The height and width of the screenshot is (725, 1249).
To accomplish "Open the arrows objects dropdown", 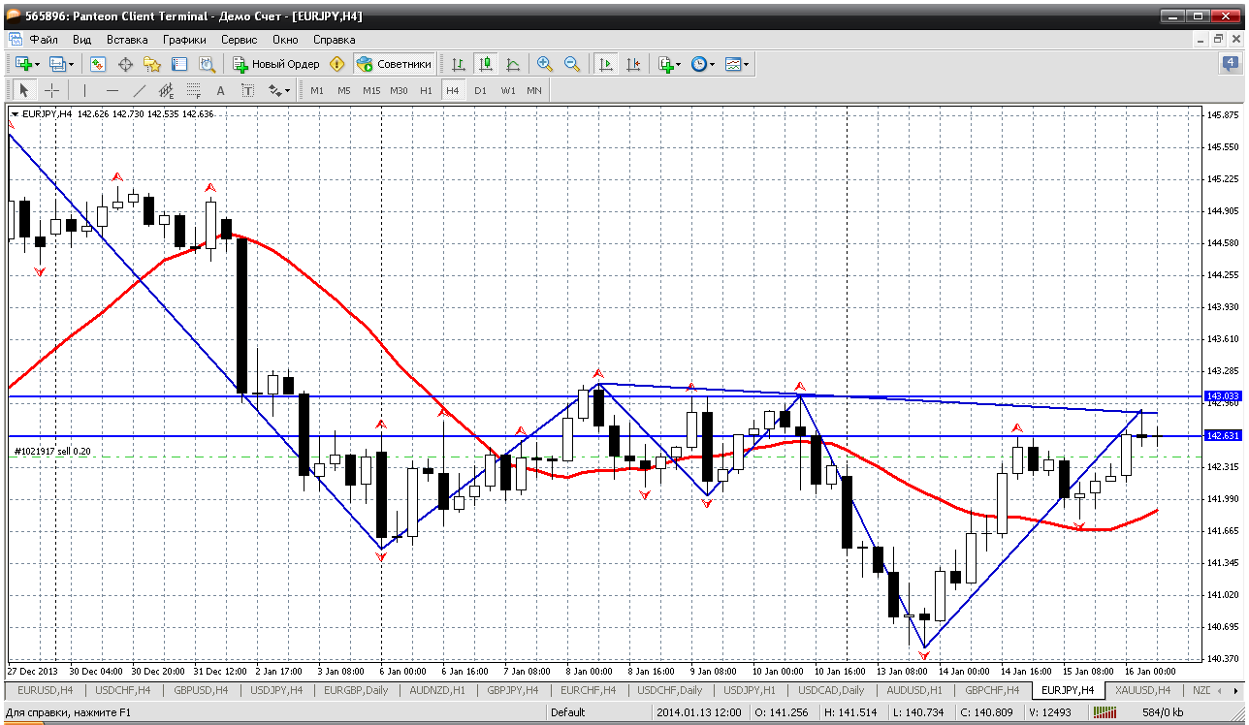I will pos(279,90).
